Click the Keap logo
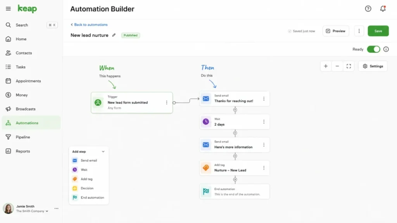The height and width of the screenshot is (223, 397). click(x=27, y=9)
